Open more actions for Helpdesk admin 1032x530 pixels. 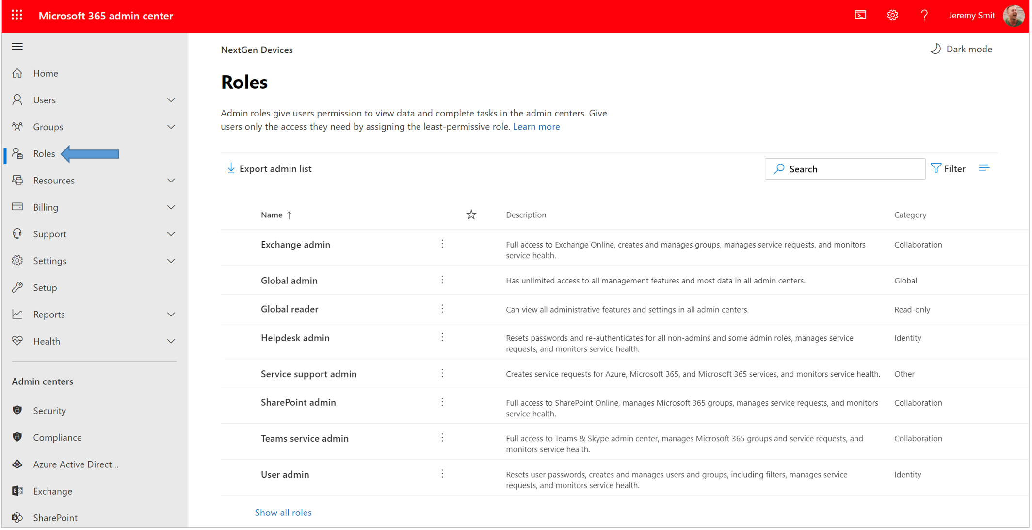(x=442, y=337)
